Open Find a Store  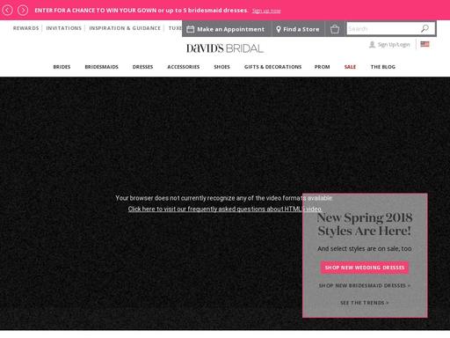pos(298,29)
